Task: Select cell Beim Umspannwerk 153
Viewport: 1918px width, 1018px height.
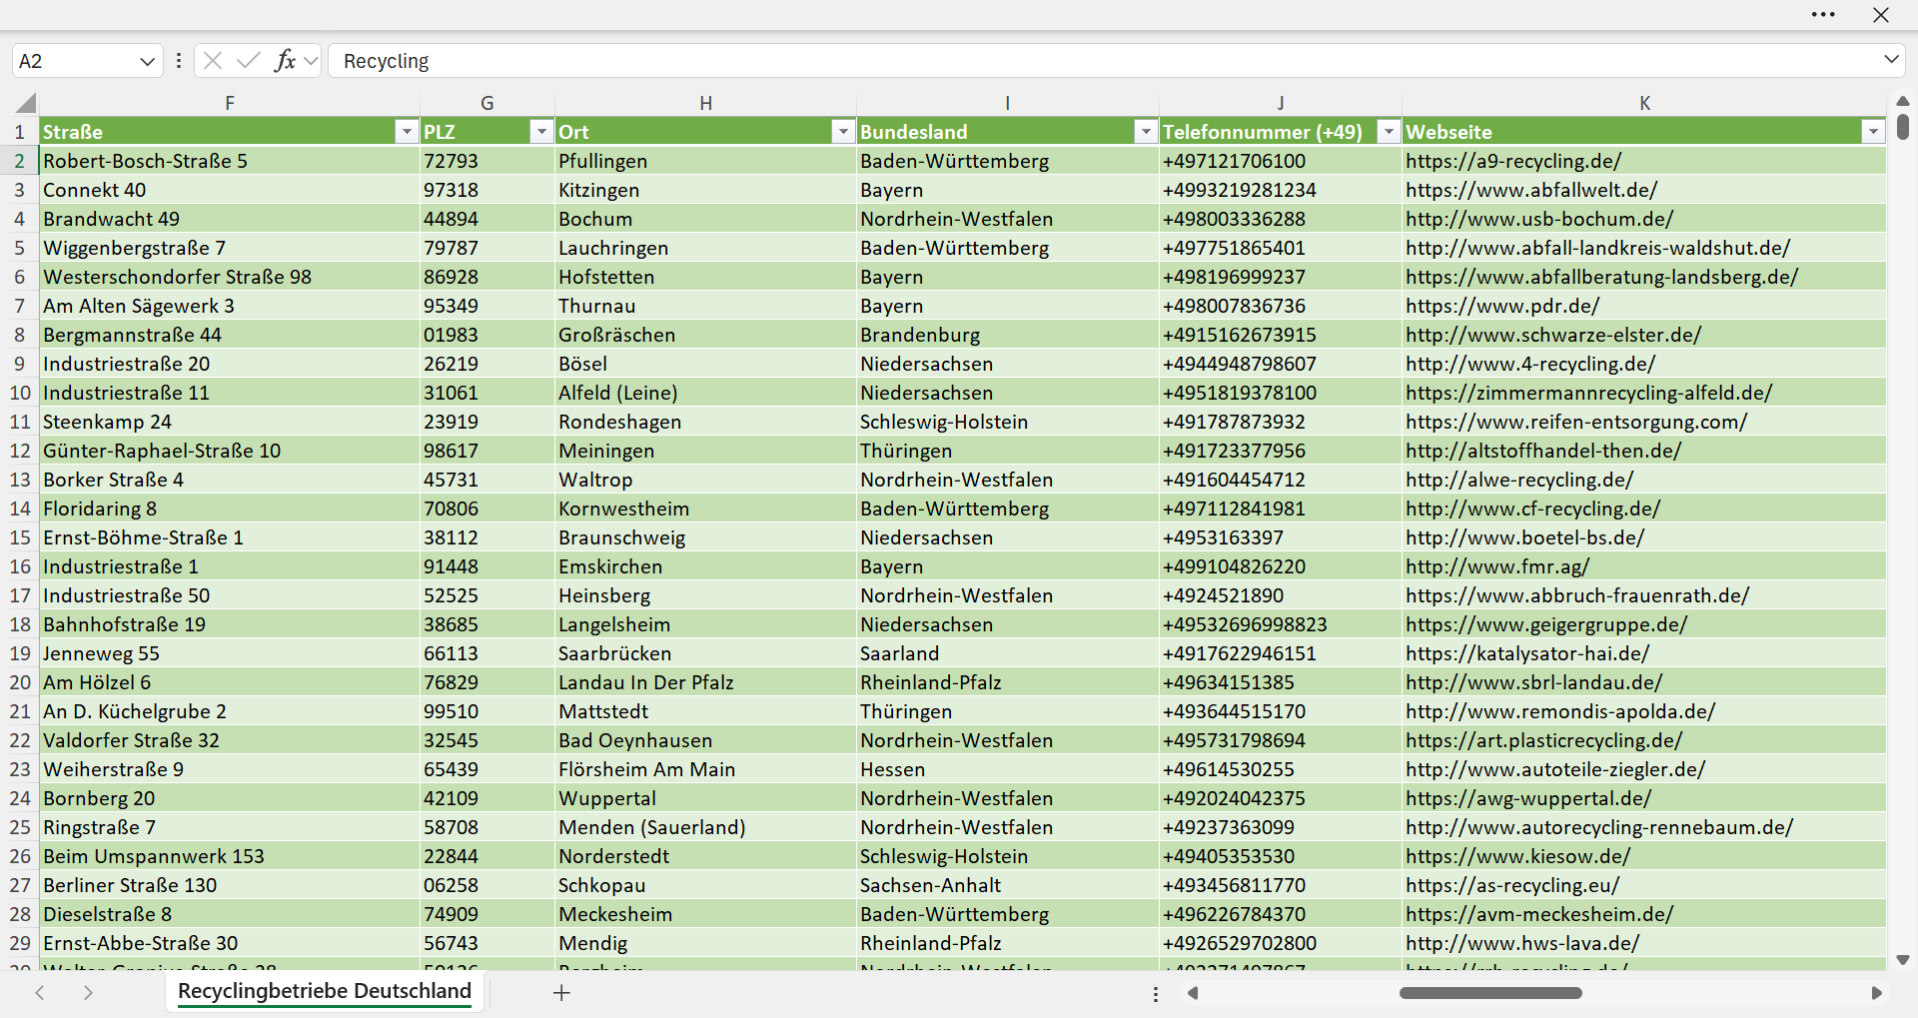Action: tap(230, 856)
